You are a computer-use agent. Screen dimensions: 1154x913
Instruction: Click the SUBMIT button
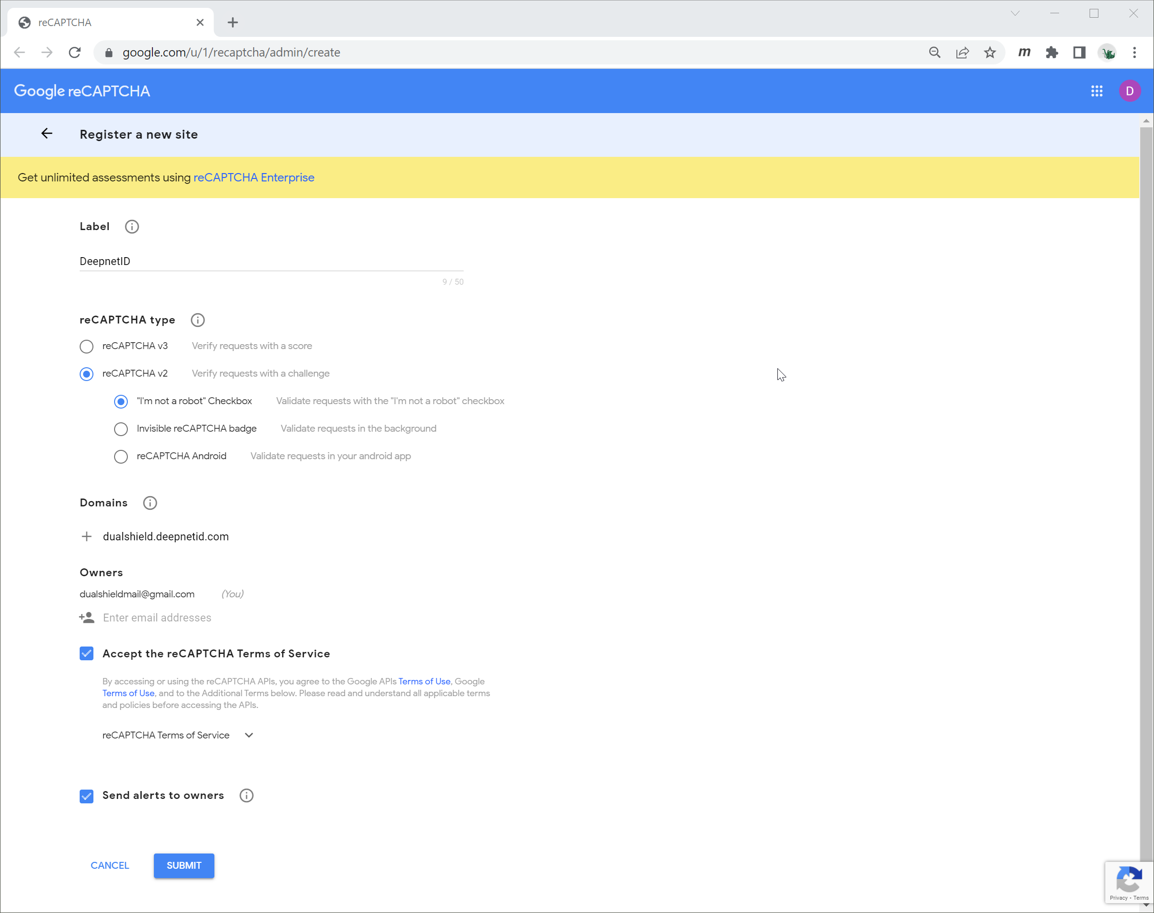point(184,865)
